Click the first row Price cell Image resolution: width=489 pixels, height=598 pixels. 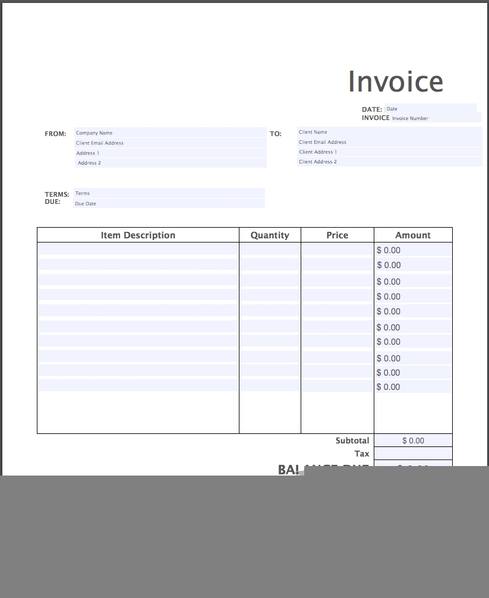pos(337,250)
